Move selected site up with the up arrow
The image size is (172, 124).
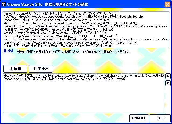pyautogui.click(x=168, y=76)
